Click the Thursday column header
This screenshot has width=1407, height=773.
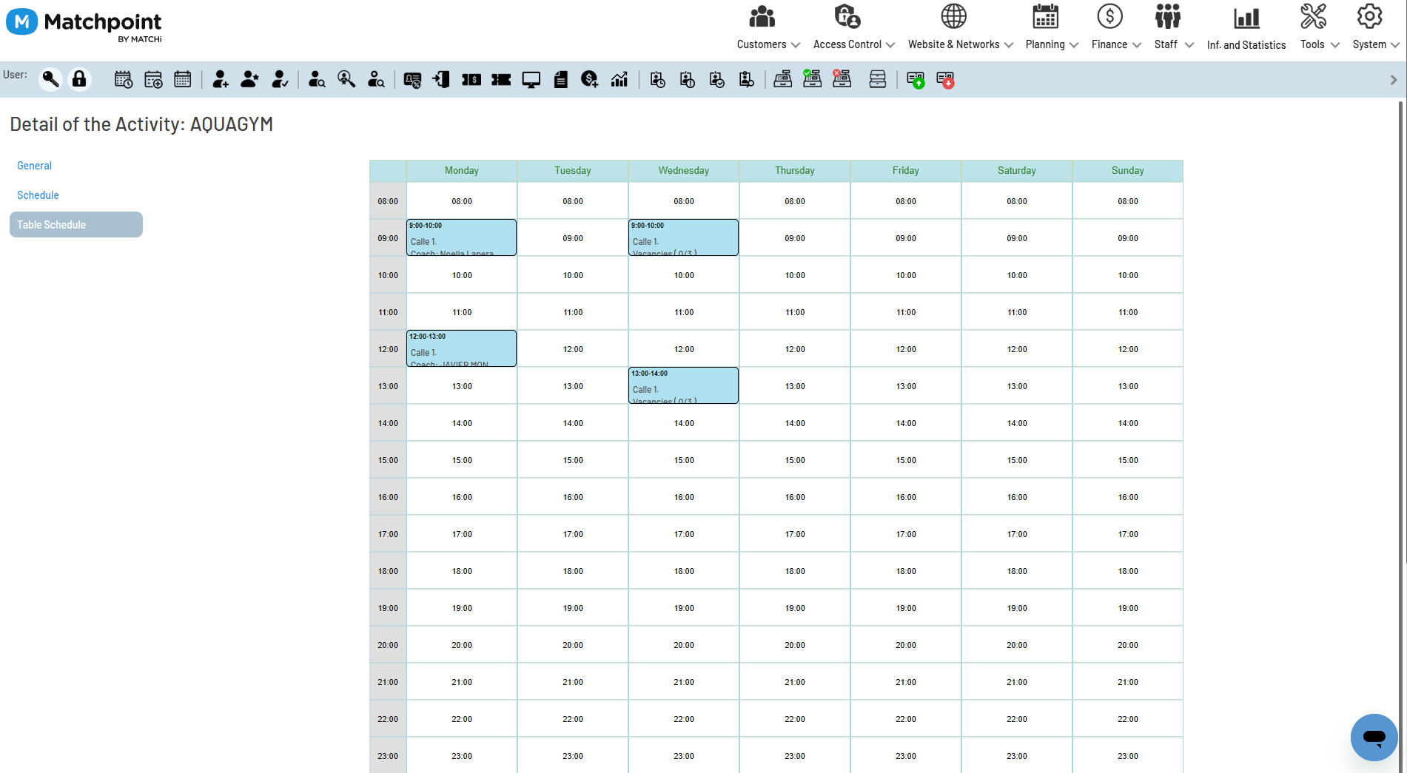(795, 171)
